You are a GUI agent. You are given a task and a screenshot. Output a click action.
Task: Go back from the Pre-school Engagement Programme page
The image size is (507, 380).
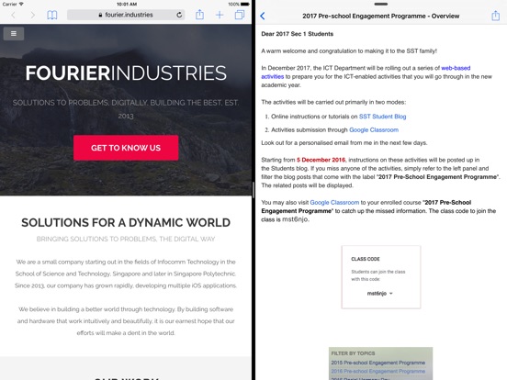263,16
